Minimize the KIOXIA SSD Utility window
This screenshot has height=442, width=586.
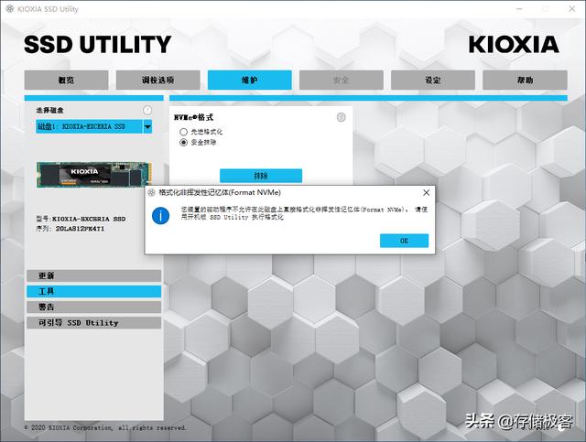click(x=519, y=8)
